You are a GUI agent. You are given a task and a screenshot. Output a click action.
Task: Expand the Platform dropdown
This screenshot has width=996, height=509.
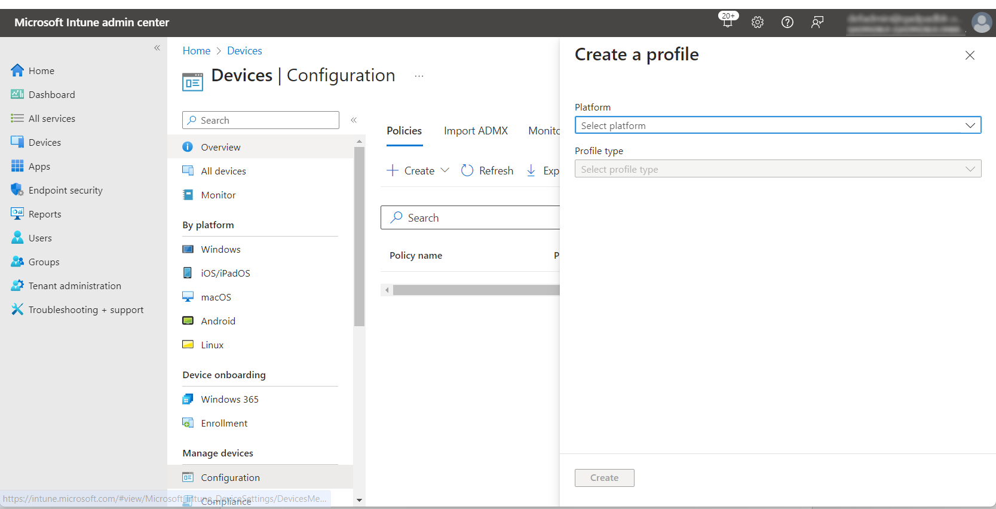pos(777,125)
